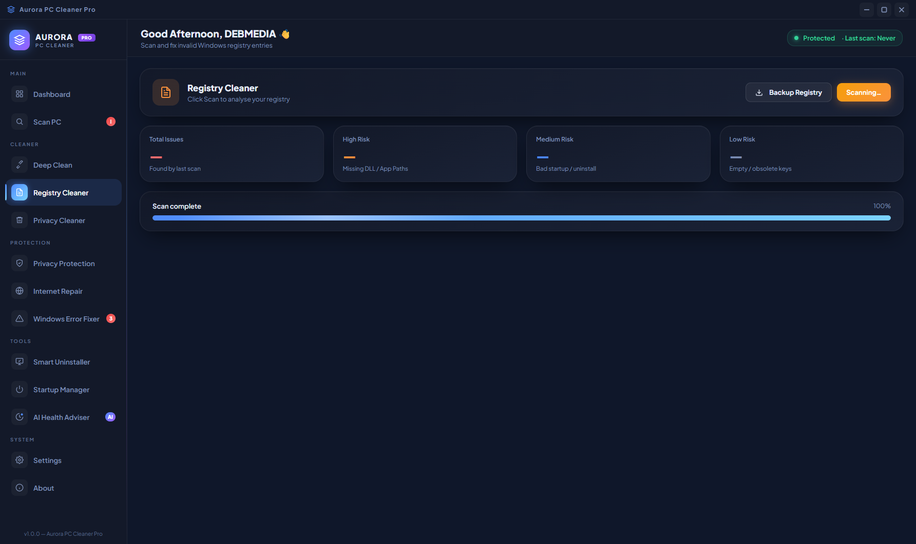916x544 pixels.
Task: Click the Internet Repair globe icon
Action: pos(20,291)
